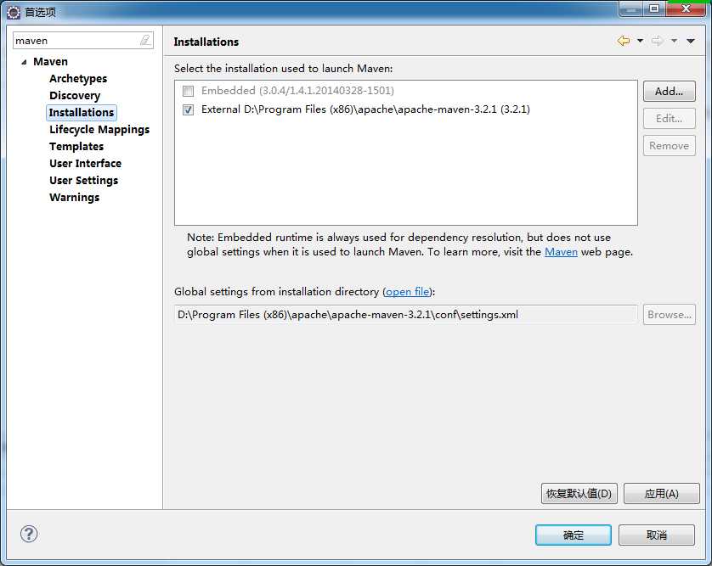Viewport: 712px width, 566px height.
Task: Open Warnings preference page
Action: pyautogui.click(x=75, y=197)
